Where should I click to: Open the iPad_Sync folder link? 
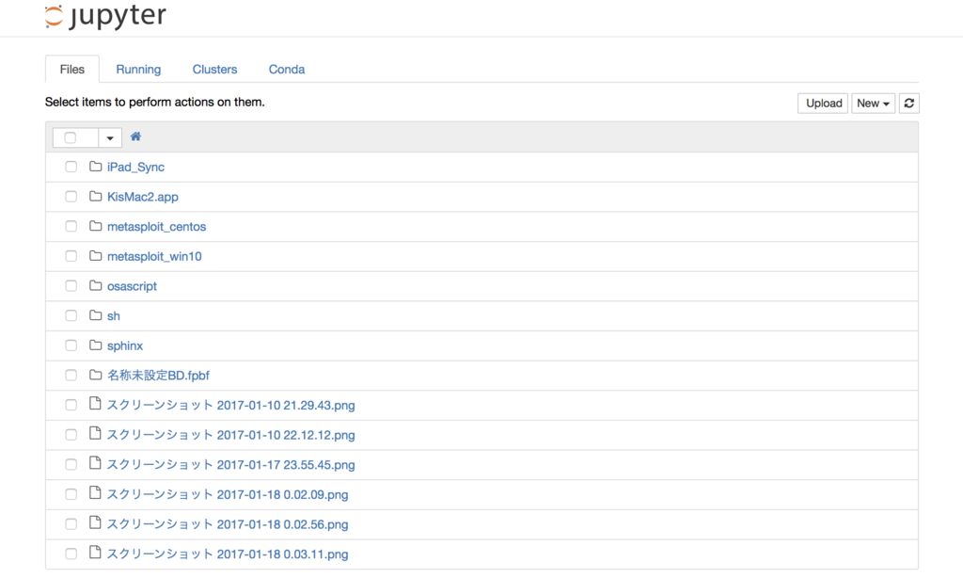tap(135, 168)
